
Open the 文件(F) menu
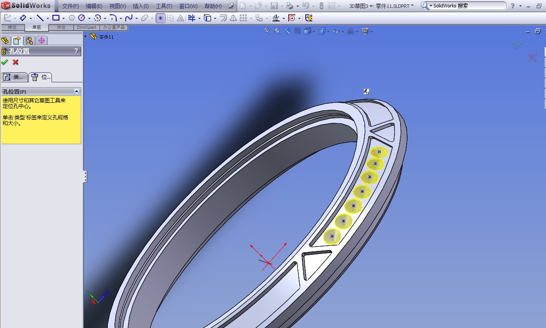(70, 6)
